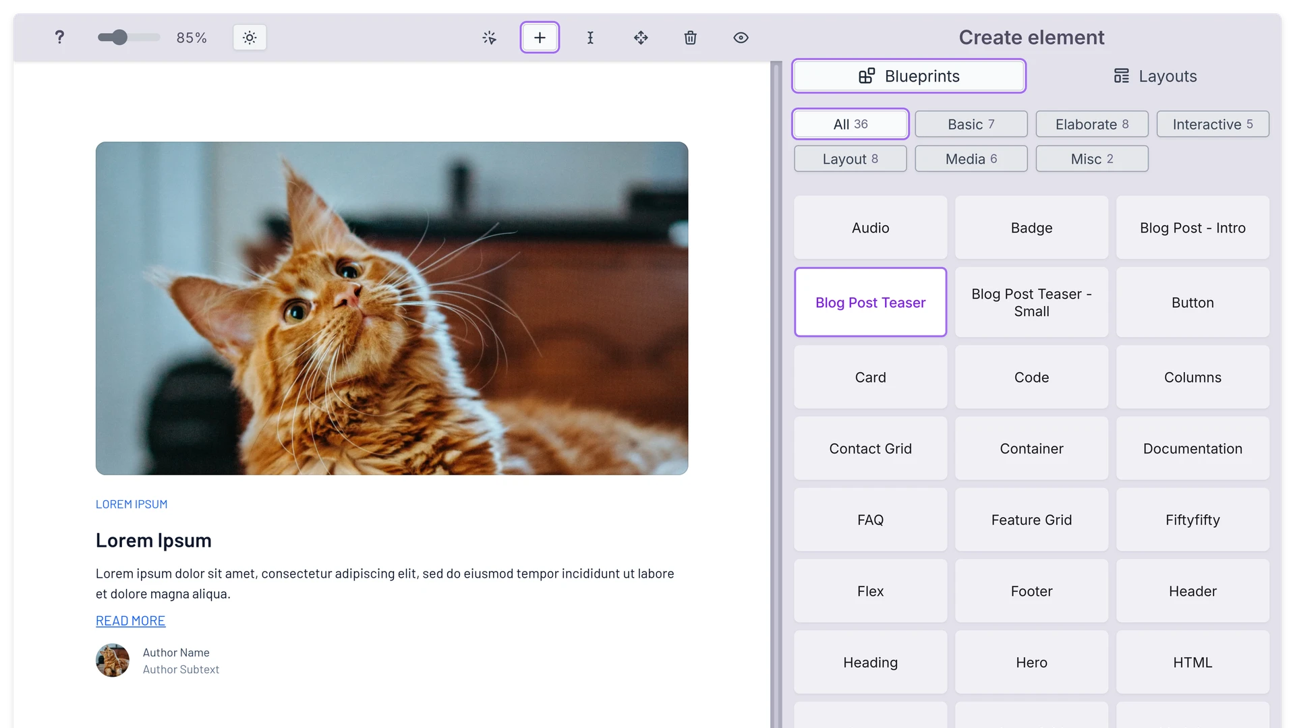The height and width of the screenshot is (728, 1295).
Task: Insert the Contact Grid blueprint
Action: coord(871,449)
